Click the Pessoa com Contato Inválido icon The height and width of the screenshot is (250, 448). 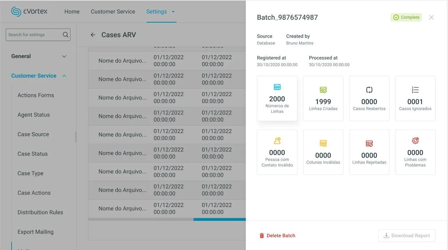tap(277, 141)
